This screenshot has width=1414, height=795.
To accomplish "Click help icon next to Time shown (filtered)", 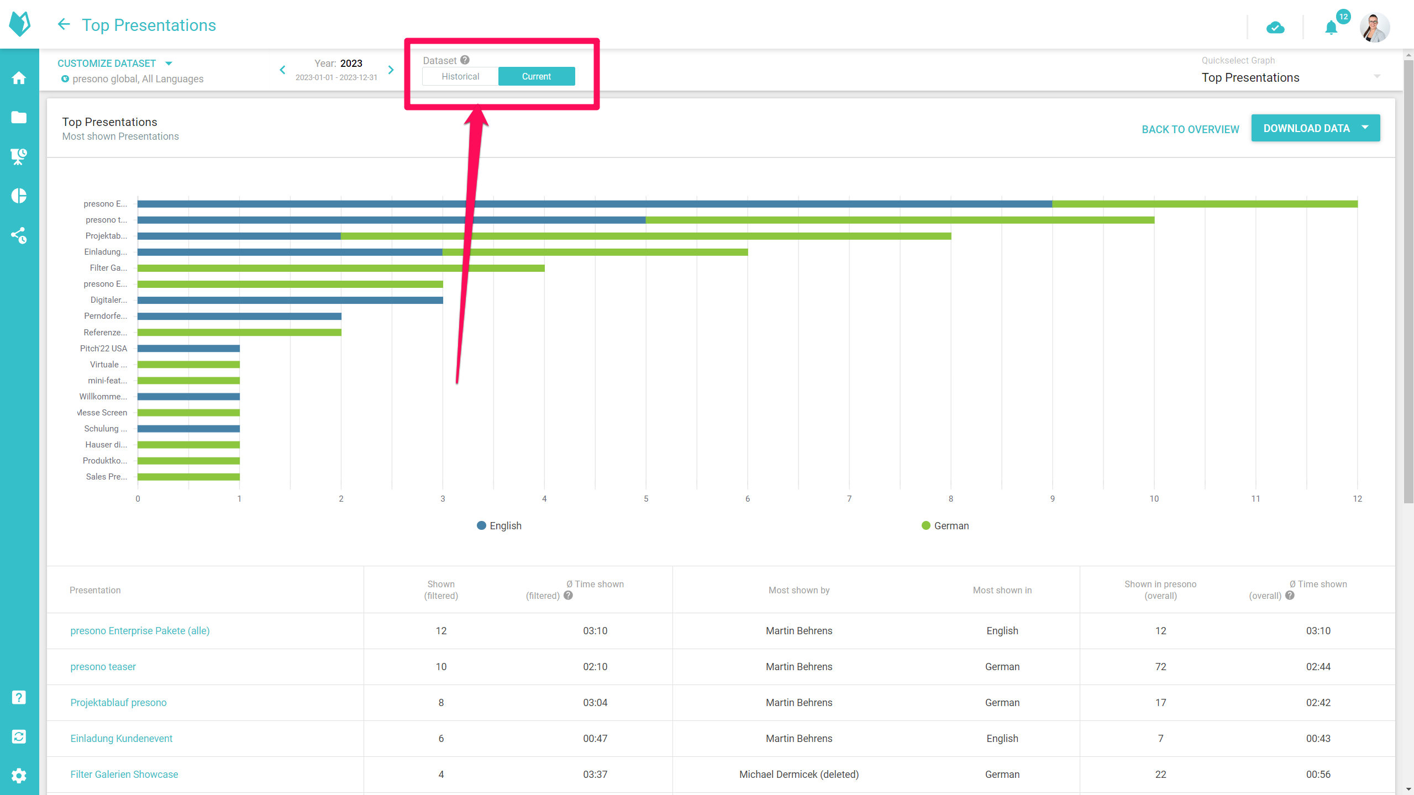I will (569, 596).
